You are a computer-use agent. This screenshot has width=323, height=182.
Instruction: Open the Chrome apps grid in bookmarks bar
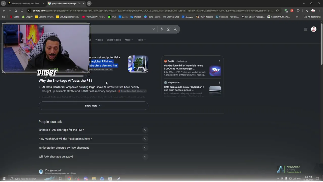3,17
